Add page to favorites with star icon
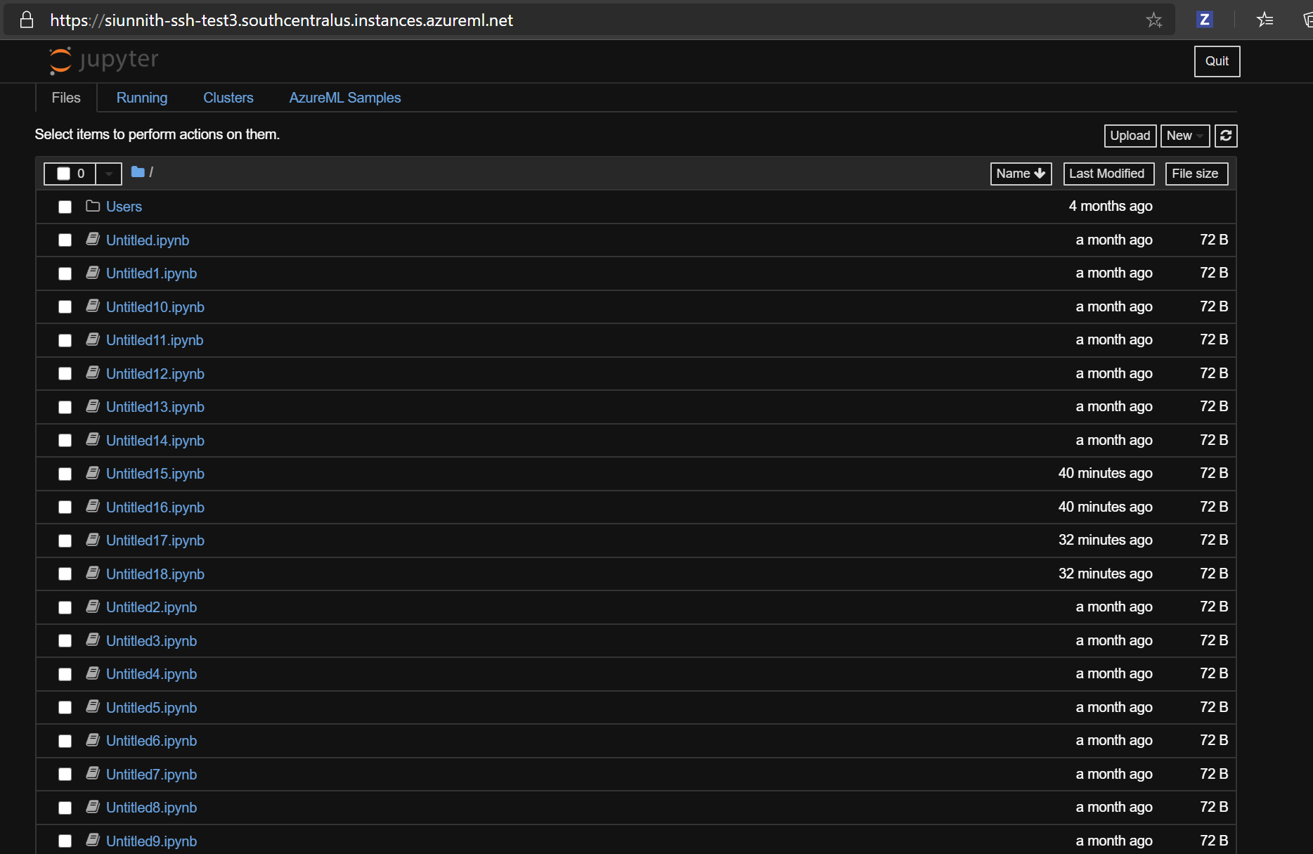The height and width of the screenshot is (854, 1313). (1154, 20)
